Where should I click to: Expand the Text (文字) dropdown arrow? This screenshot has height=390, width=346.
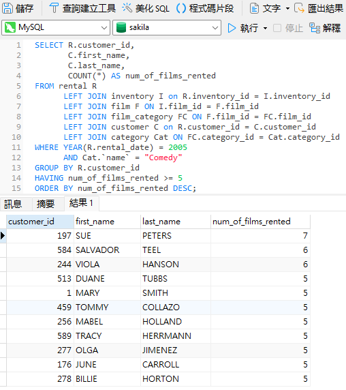click(287, 8)
